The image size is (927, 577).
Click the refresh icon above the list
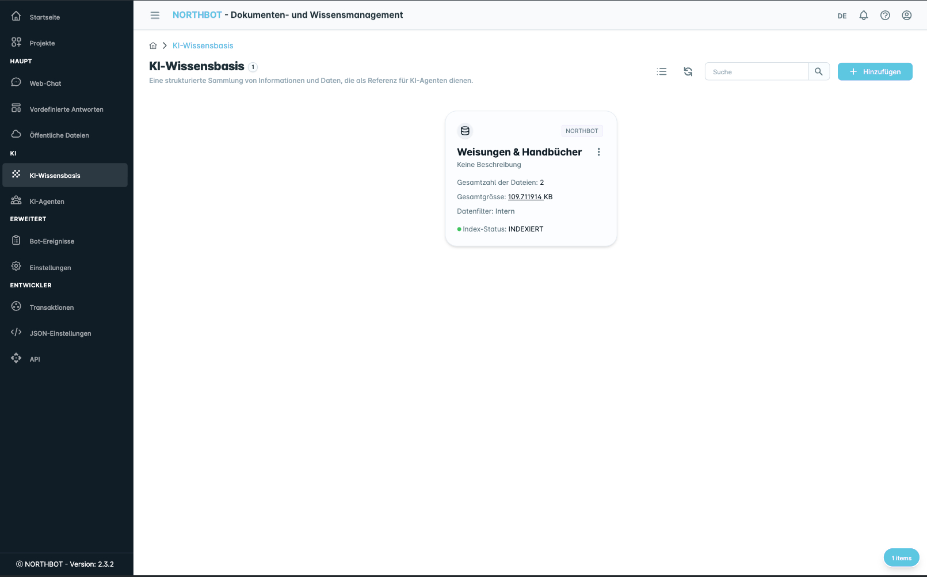click(688, 71)
